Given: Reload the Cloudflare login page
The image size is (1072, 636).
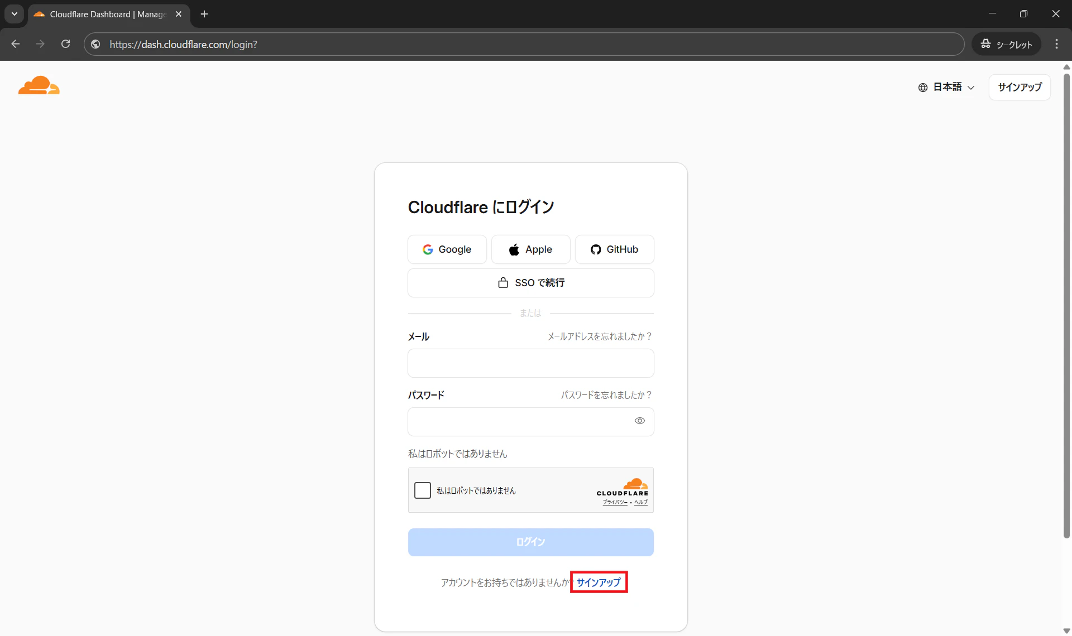Looking at the screenshot, I should point(65,44).
